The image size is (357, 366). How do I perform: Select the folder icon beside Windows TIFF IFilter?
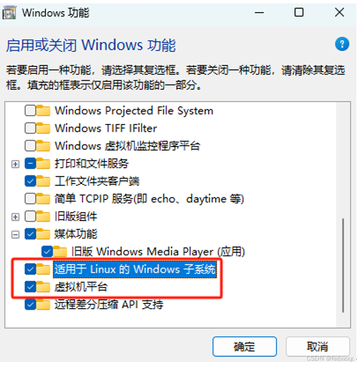pos(43,128)
